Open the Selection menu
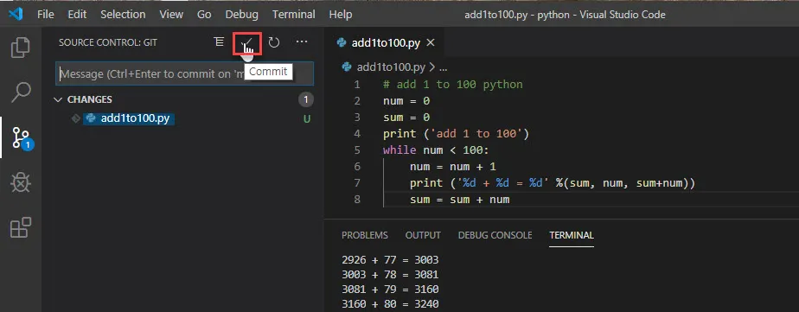799x312 pixels. coord(123,14)
